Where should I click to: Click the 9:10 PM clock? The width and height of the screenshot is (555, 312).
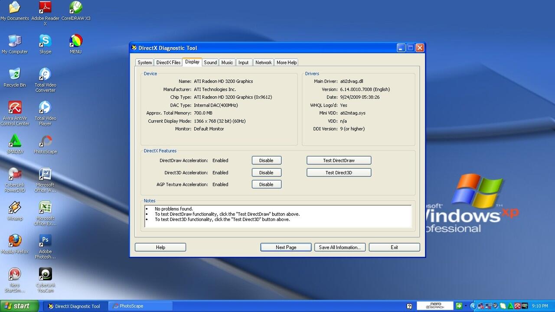[540, 306]
